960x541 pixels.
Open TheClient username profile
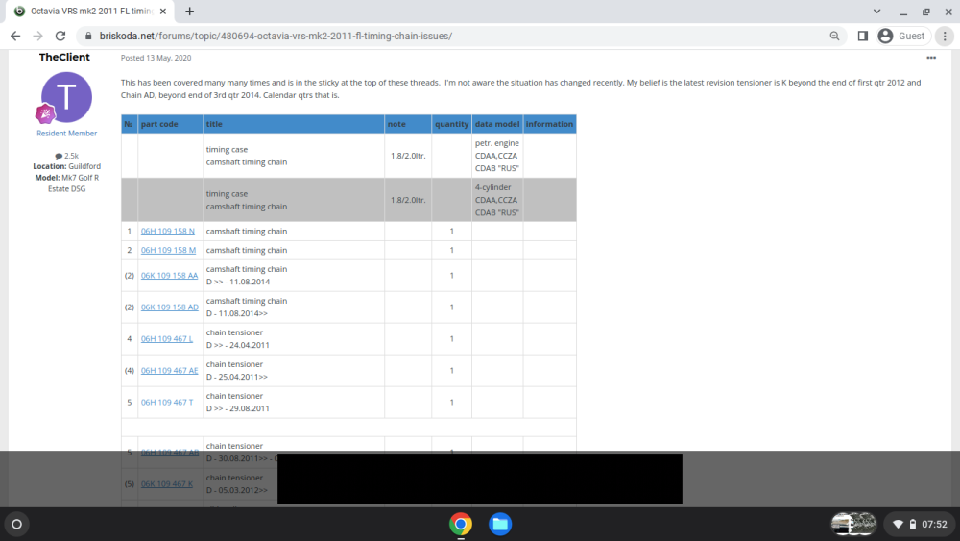tap(64, 57)
